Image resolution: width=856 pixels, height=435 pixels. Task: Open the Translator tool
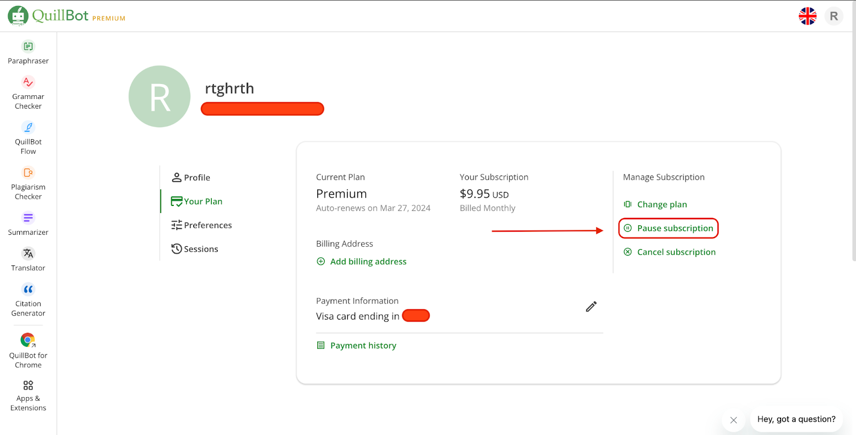click(x=28, y=260)
